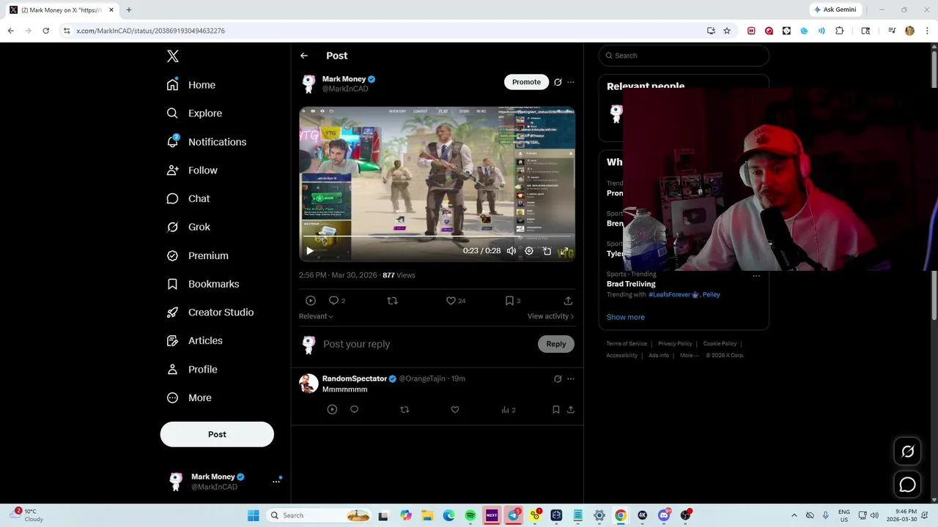Reply to RandomSpectator's comment

[354, 410]
